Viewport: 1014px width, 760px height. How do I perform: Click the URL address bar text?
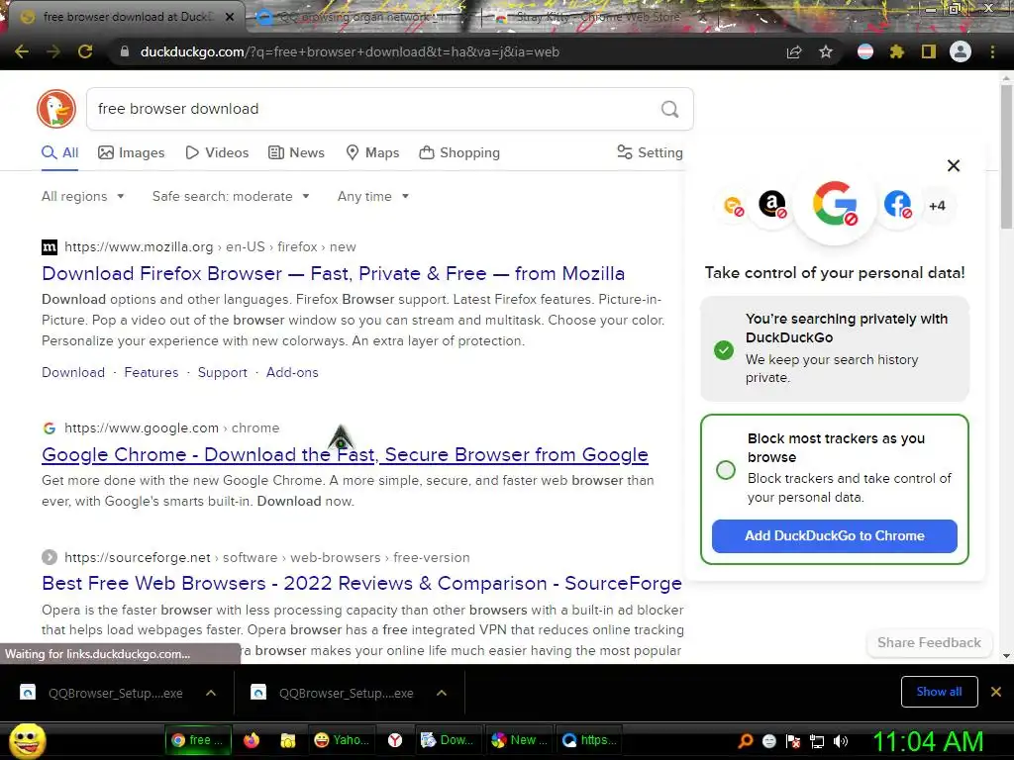pos(350,51)
